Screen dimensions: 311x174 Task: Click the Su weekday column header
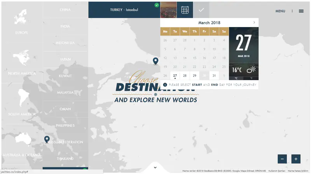224,31
